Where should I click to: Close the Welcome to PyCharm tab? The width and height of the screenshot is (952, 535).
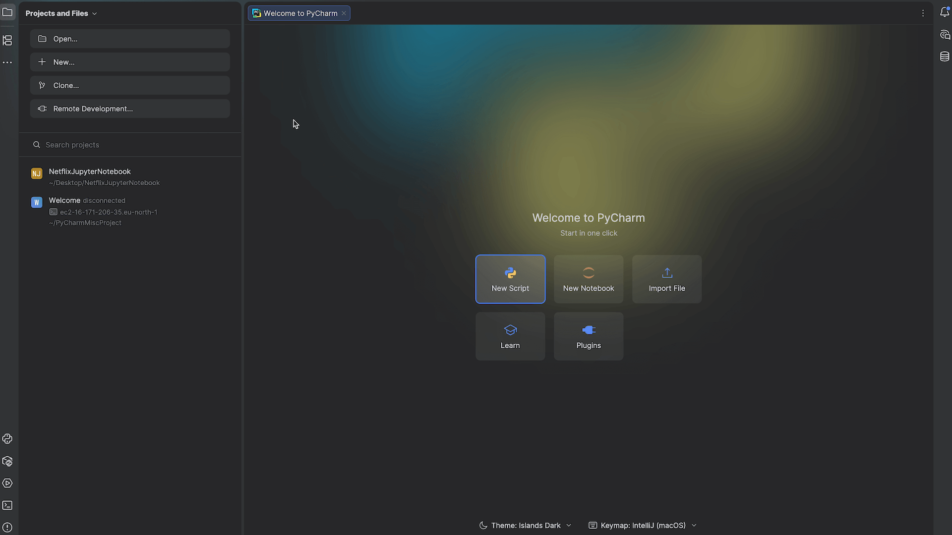point(344,13)
